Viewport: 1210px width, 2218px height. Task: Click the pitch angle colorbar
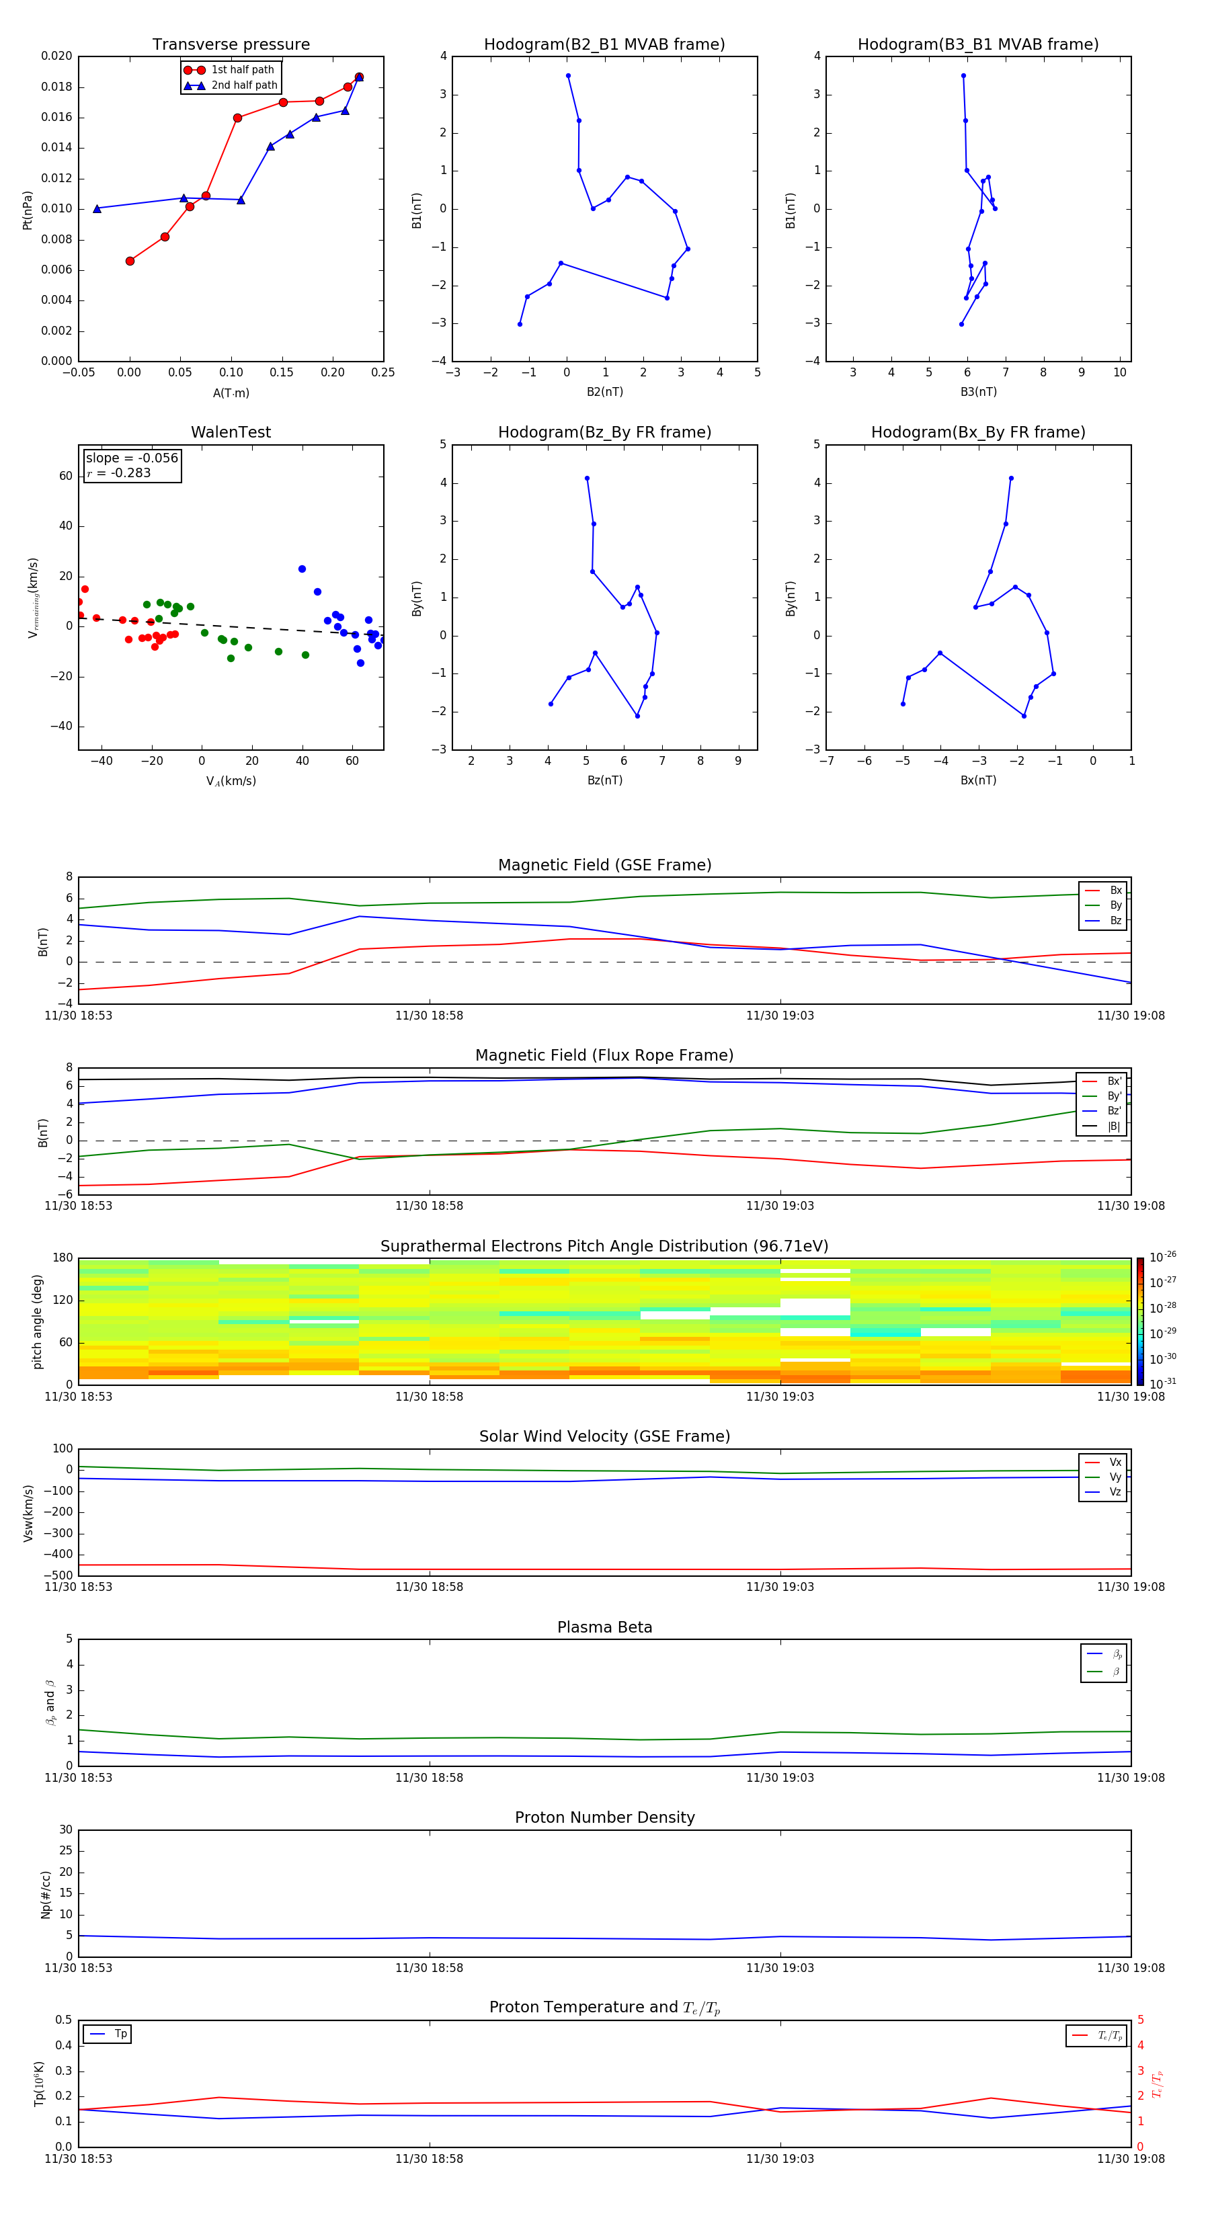coord(1140,1321)
